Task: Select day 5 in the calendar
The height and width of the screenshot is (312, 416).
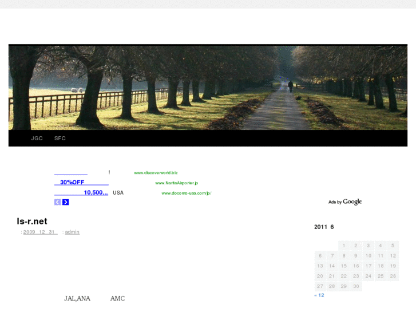Action: (x=393, y=246)
